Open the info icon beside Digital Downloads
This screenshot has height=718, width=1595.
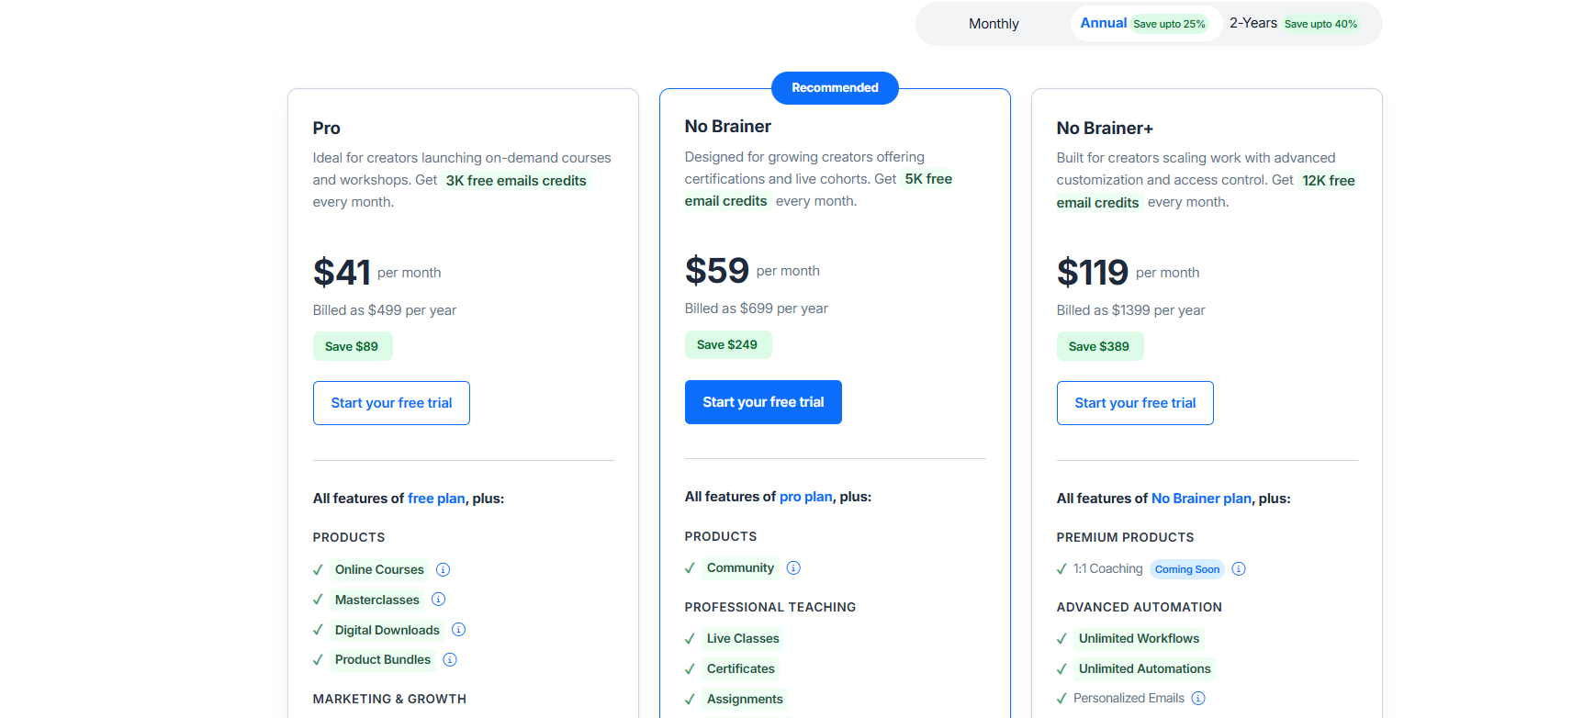pos(458,630)
